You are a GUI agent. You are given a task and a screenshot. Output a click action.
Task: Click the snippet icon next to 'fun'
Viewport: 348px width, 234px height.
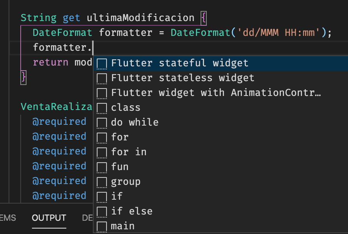pyautogui.click(x=102, y=167)
